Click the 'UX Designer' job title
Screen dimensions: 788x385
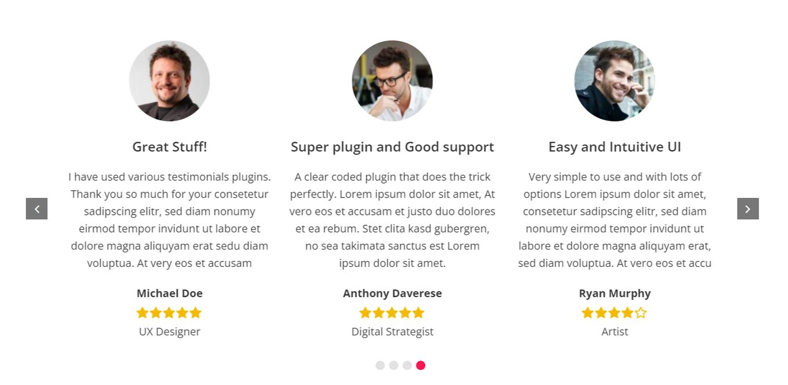[x=169, y=332]
